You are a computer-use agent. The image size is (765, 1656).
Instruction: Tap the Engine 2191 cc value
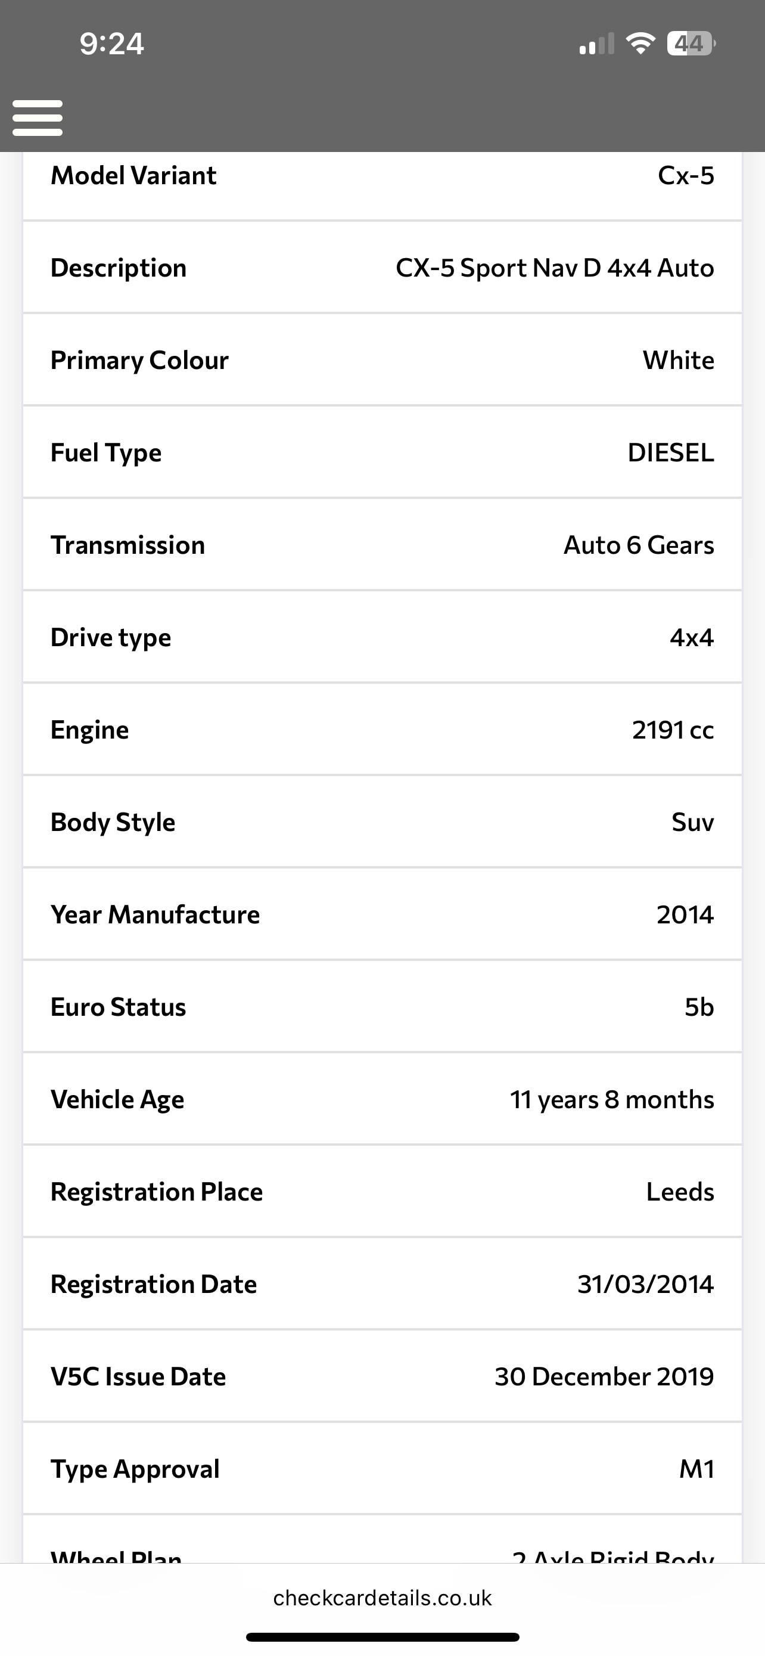(673, 730)
